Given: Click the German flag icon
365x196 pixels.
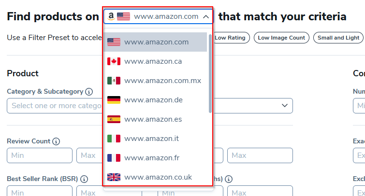Looking at the screenshot, I should (x=114, y=100).
